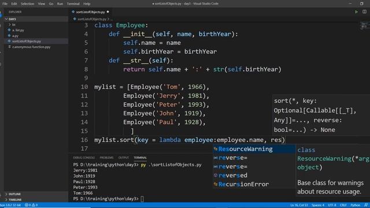Select the sortListofObjects.py editor tab
The width and height of the screenshot is (370, 208).
click(x=90, y=12)
